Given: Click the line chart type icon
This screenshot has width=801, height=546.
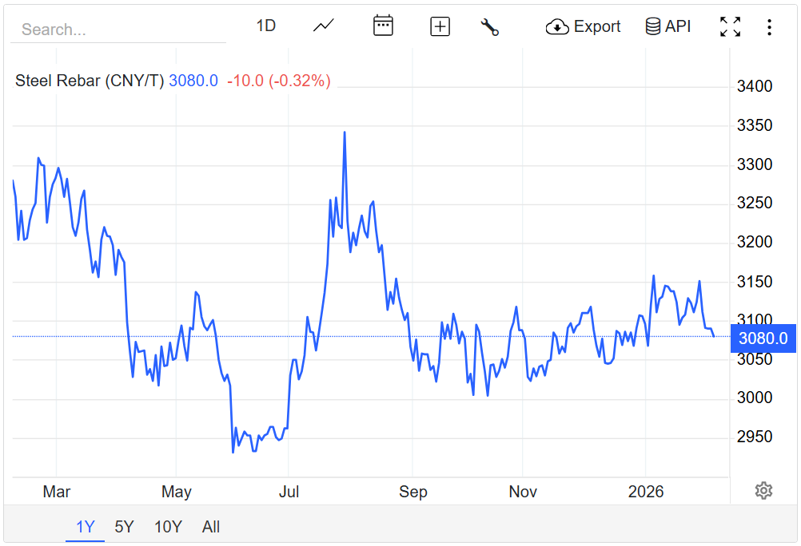Looking at the screenshot, I should [x=324, y=26].
